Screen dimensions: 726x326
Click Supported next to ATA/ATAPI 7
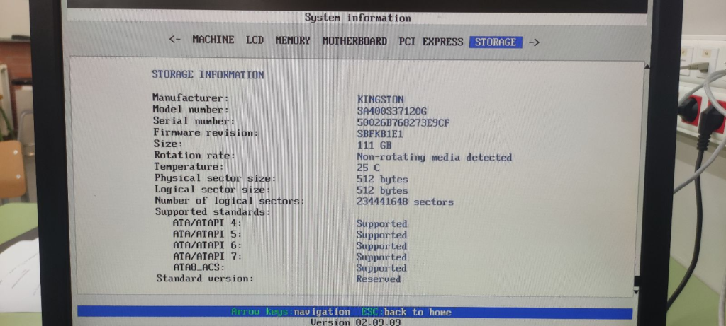[381, 257]
